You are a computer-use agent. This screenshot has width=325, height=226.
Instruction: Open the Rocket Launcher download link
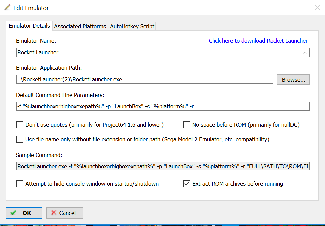[x=258, y=41]
